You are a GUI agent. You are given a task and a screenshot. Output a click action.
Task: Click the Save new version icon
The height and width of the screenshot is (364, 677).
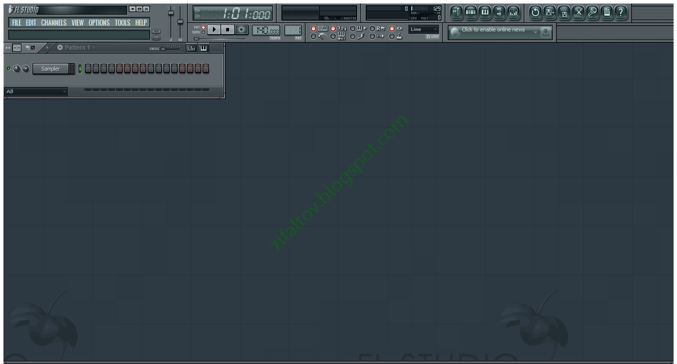[x=550, y=12]
